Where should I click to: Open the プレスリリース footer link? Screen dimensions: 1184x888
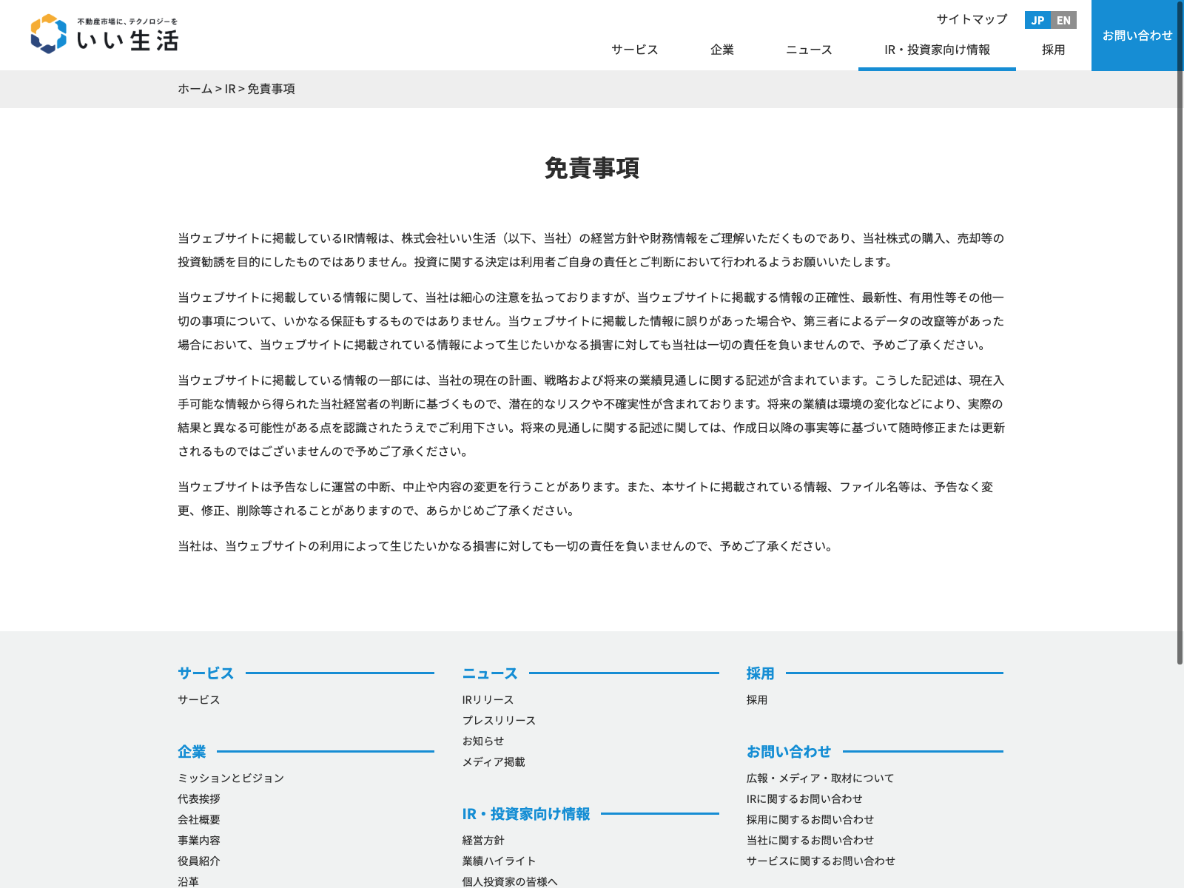click(x=499, y=721)
